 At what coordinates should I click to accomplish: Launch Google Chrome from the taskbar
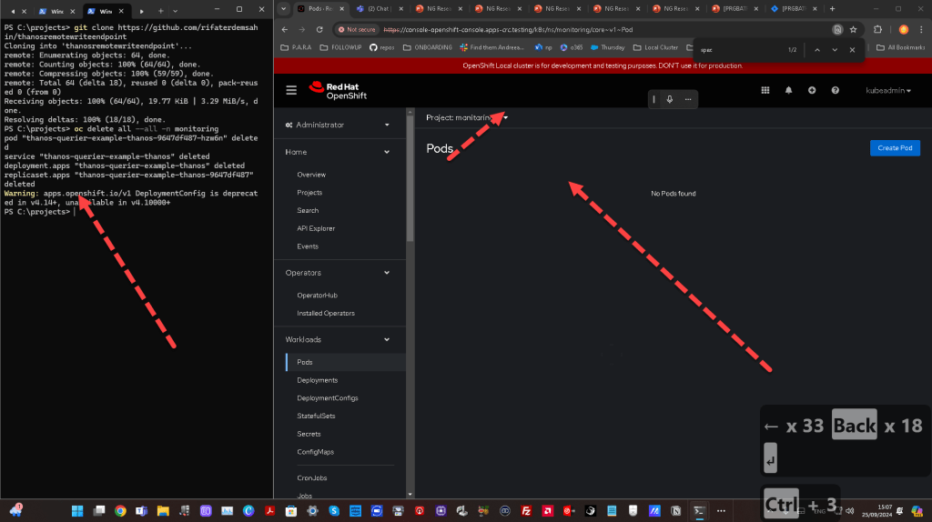120,511
